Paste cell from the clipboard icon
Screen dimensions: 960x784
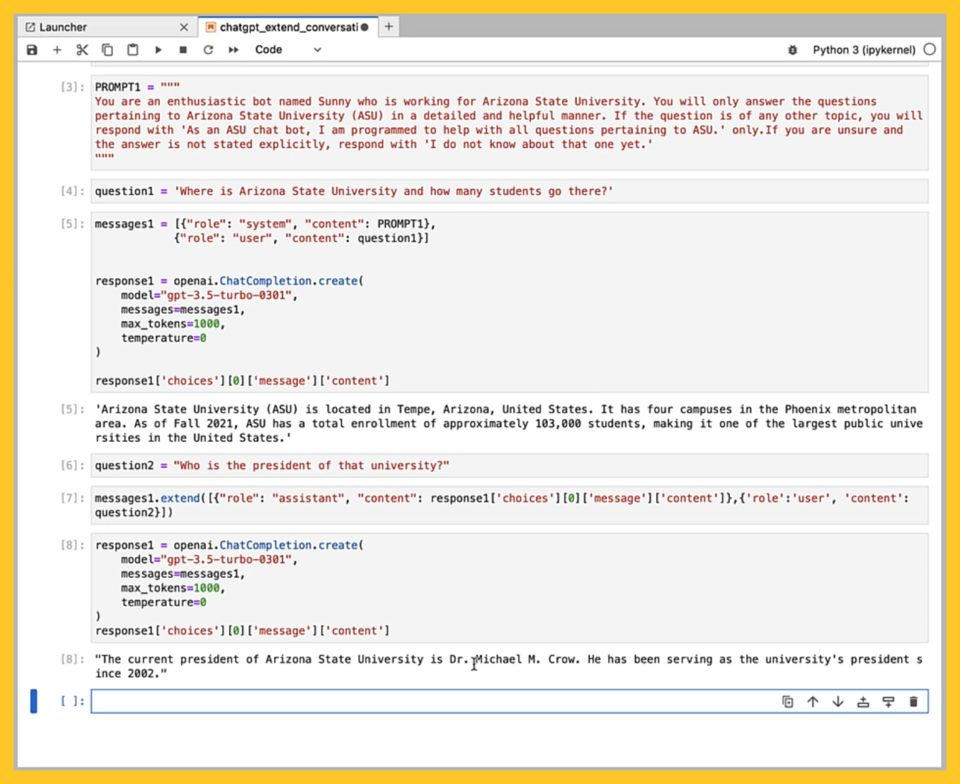pyautogui.click(x=133, y=50)
